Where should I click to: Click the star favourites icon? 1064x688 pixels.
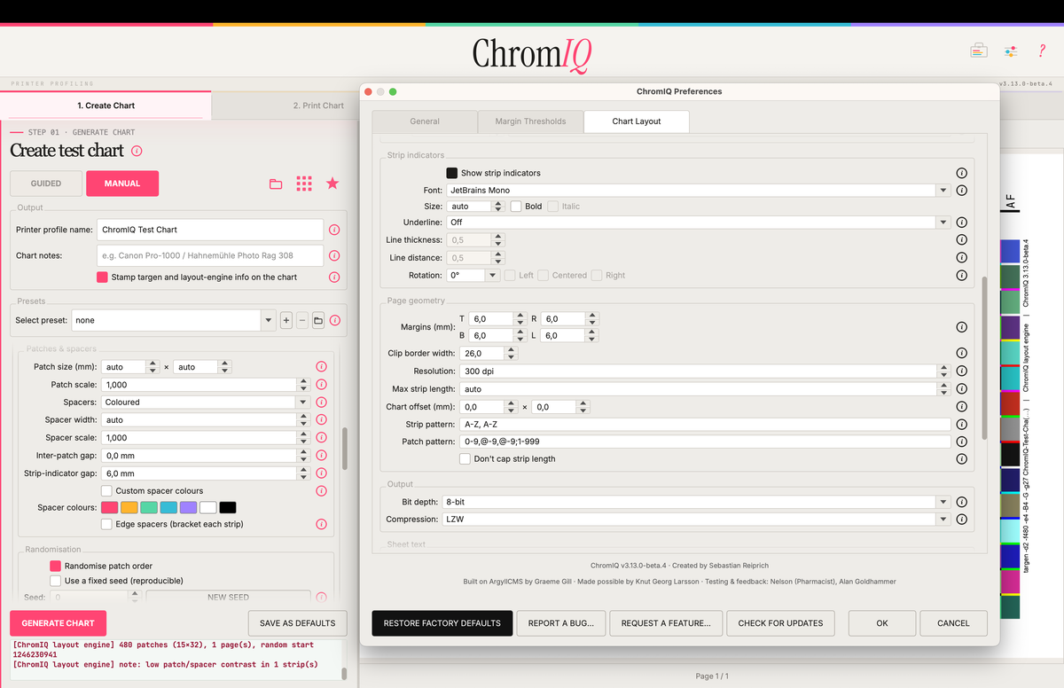click(x=332, y=184)
